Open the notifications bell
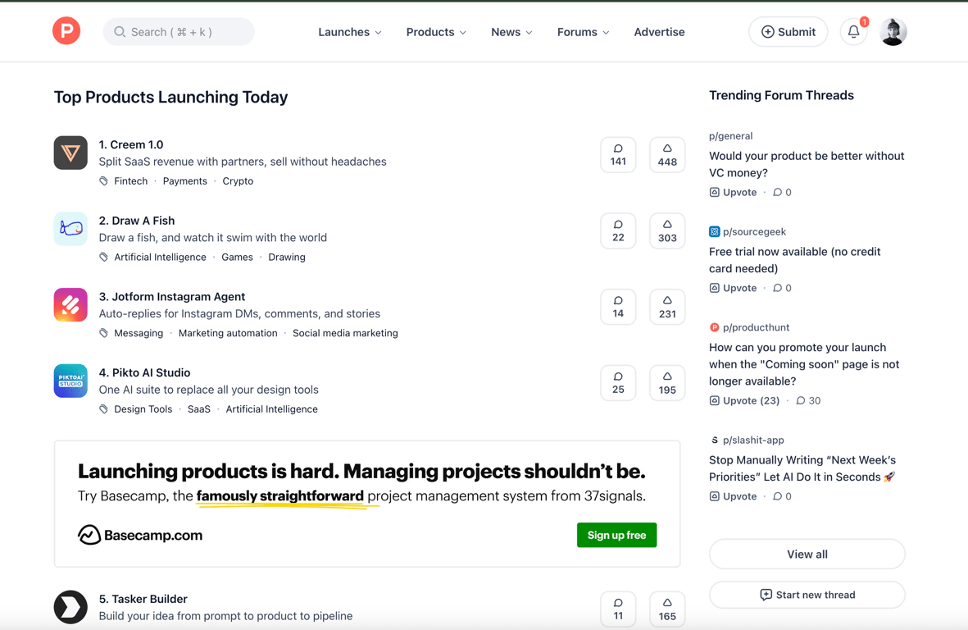 click(853, 32)
